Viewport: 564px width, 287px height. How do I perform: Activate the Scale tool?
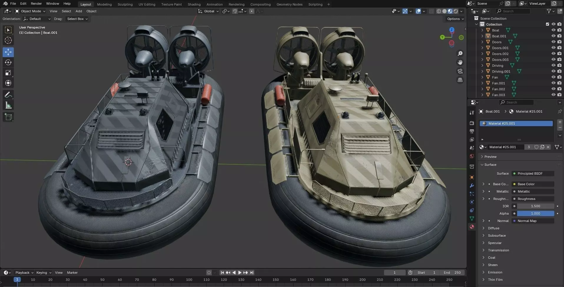coord(8,73)
